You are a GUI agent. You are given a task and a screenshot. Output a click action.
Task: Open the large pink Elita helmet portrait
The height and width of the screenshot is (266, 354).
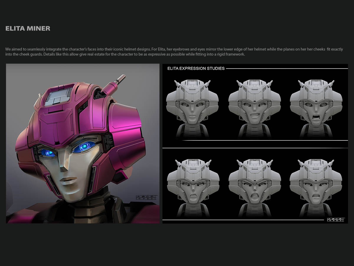(x=83, y=144)
